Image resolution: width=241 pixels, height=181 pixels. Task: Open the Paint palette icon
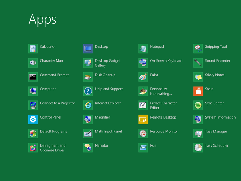tap(143, 77)
